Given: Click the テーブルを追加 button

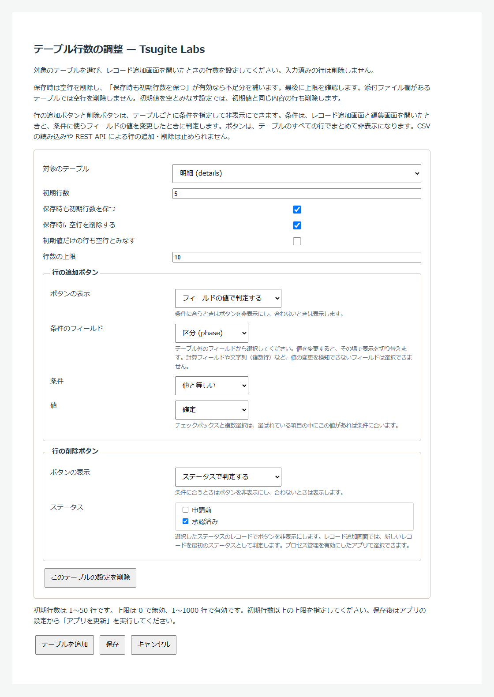Looking at the screenshot, I should (64, 645).
